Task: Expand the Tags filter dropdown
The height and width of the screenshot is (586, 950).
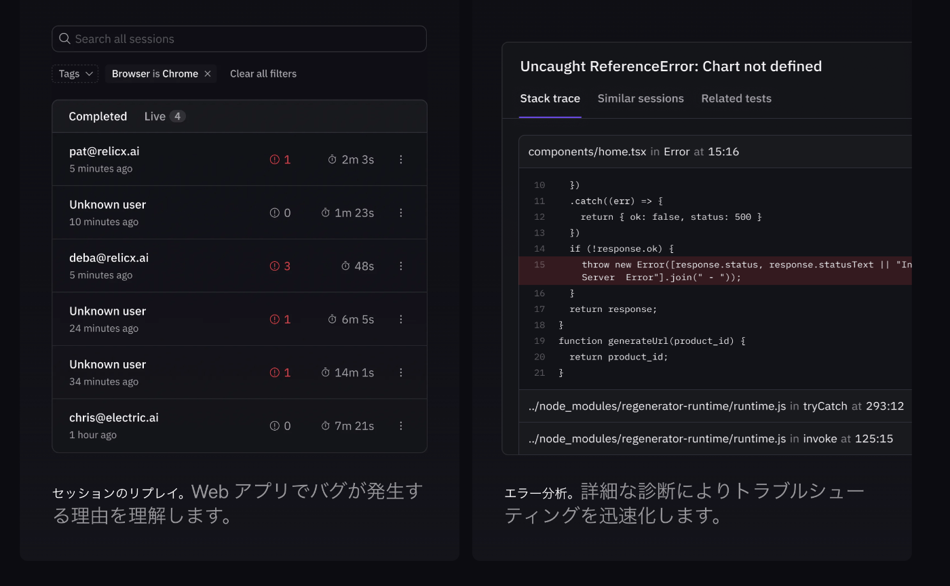Action: [75, 74]
